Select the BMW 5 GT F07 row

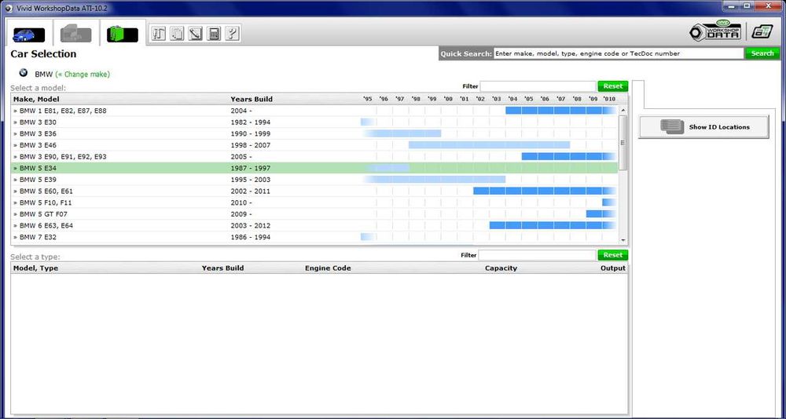[315, 214]
